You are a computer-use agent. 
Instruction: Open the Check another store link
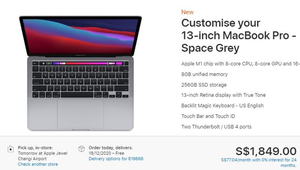point(38,164)
